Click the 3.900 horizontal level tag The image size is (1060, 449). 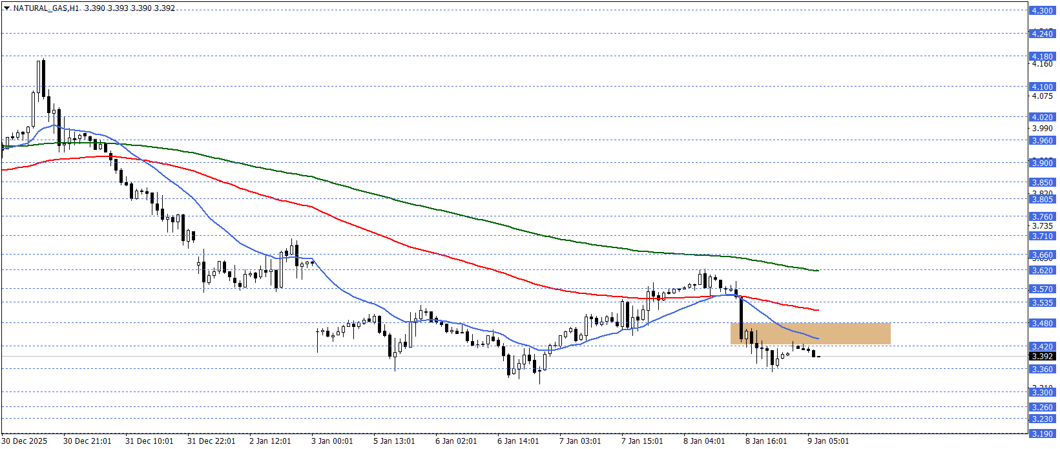(x=1041, y=163)
